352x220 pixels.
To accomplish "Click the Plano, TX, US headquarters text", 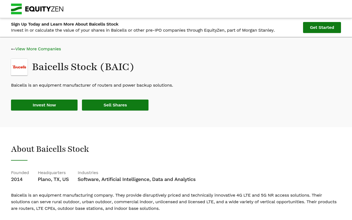I will point(53,179).
